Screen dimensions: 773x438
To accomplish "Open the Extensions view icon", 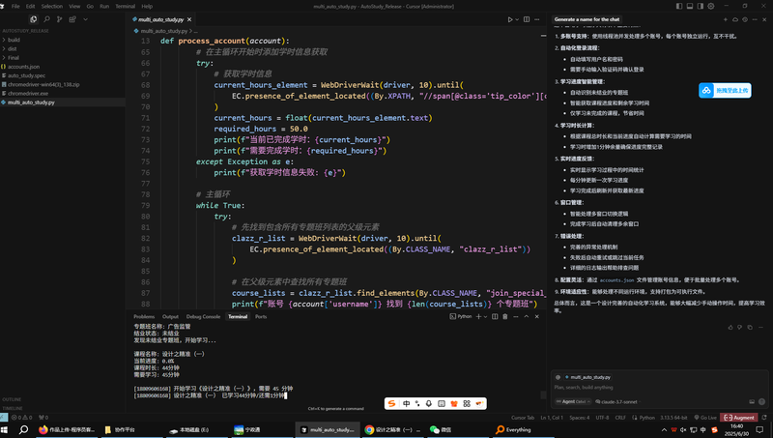I will click(72, 19).
